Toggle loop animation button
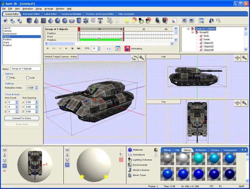 (x=109, y=49)
